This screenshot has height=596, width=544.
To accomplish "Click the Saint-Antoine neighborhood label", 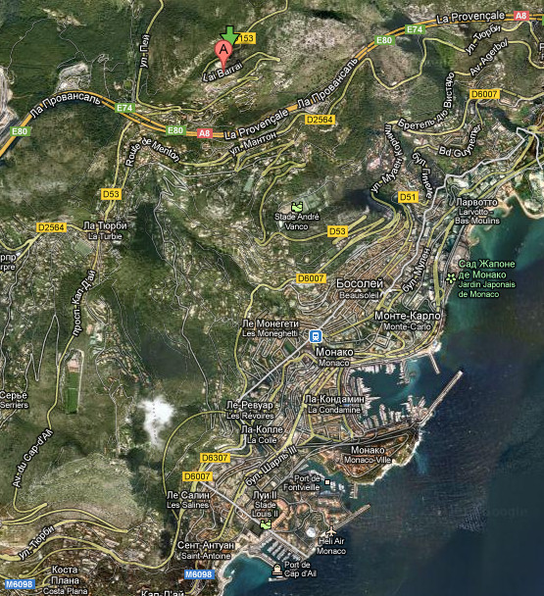I will [x=206, y=550].
